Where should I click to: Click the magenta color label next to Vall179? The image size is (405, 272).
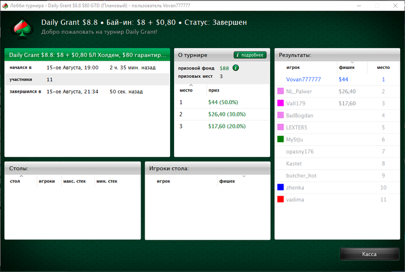click(280, 103)
